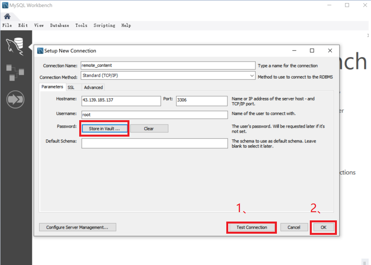Open the Migration wizard sidebar icon

pyautogui.click(x=15, y=99)
